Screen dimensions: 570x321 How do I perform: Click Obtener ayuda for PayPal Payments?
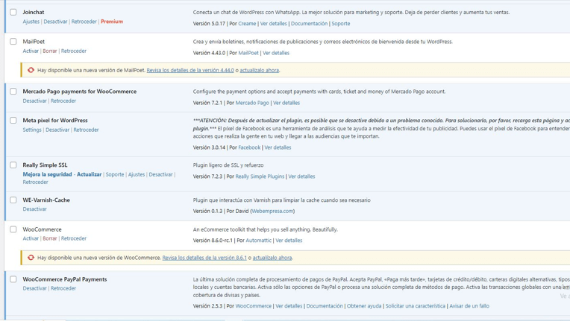coord(364,306)
